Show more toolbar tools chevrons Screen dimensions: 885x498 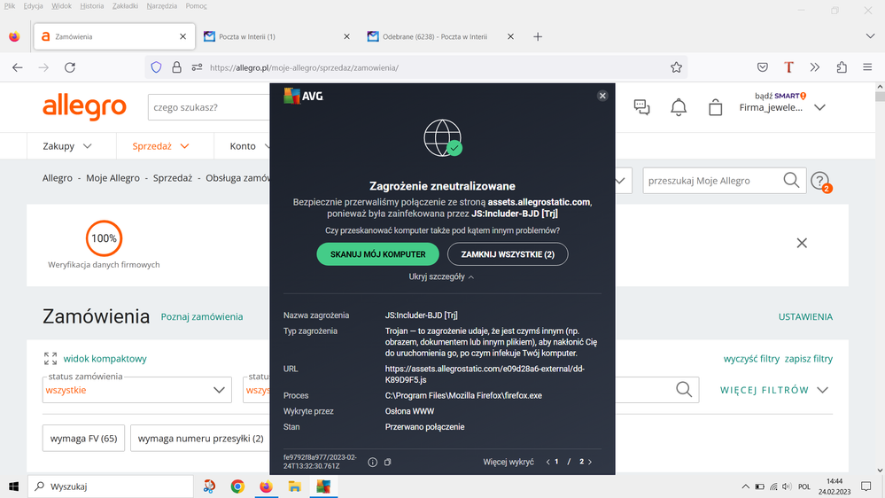click(814, 67)
